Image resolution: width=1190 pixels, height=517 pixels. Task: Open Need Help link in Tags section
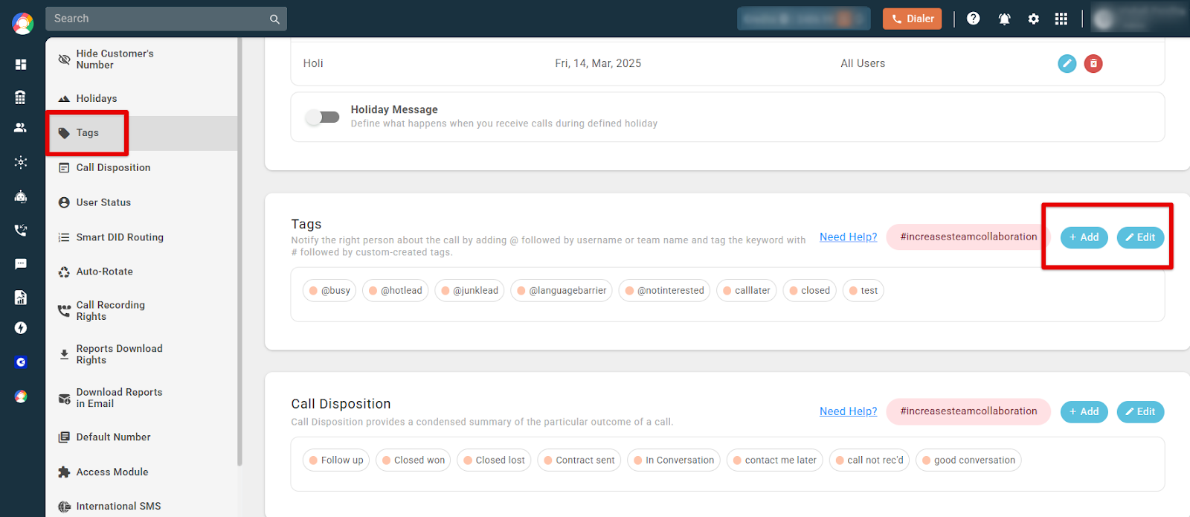(849, 237)
